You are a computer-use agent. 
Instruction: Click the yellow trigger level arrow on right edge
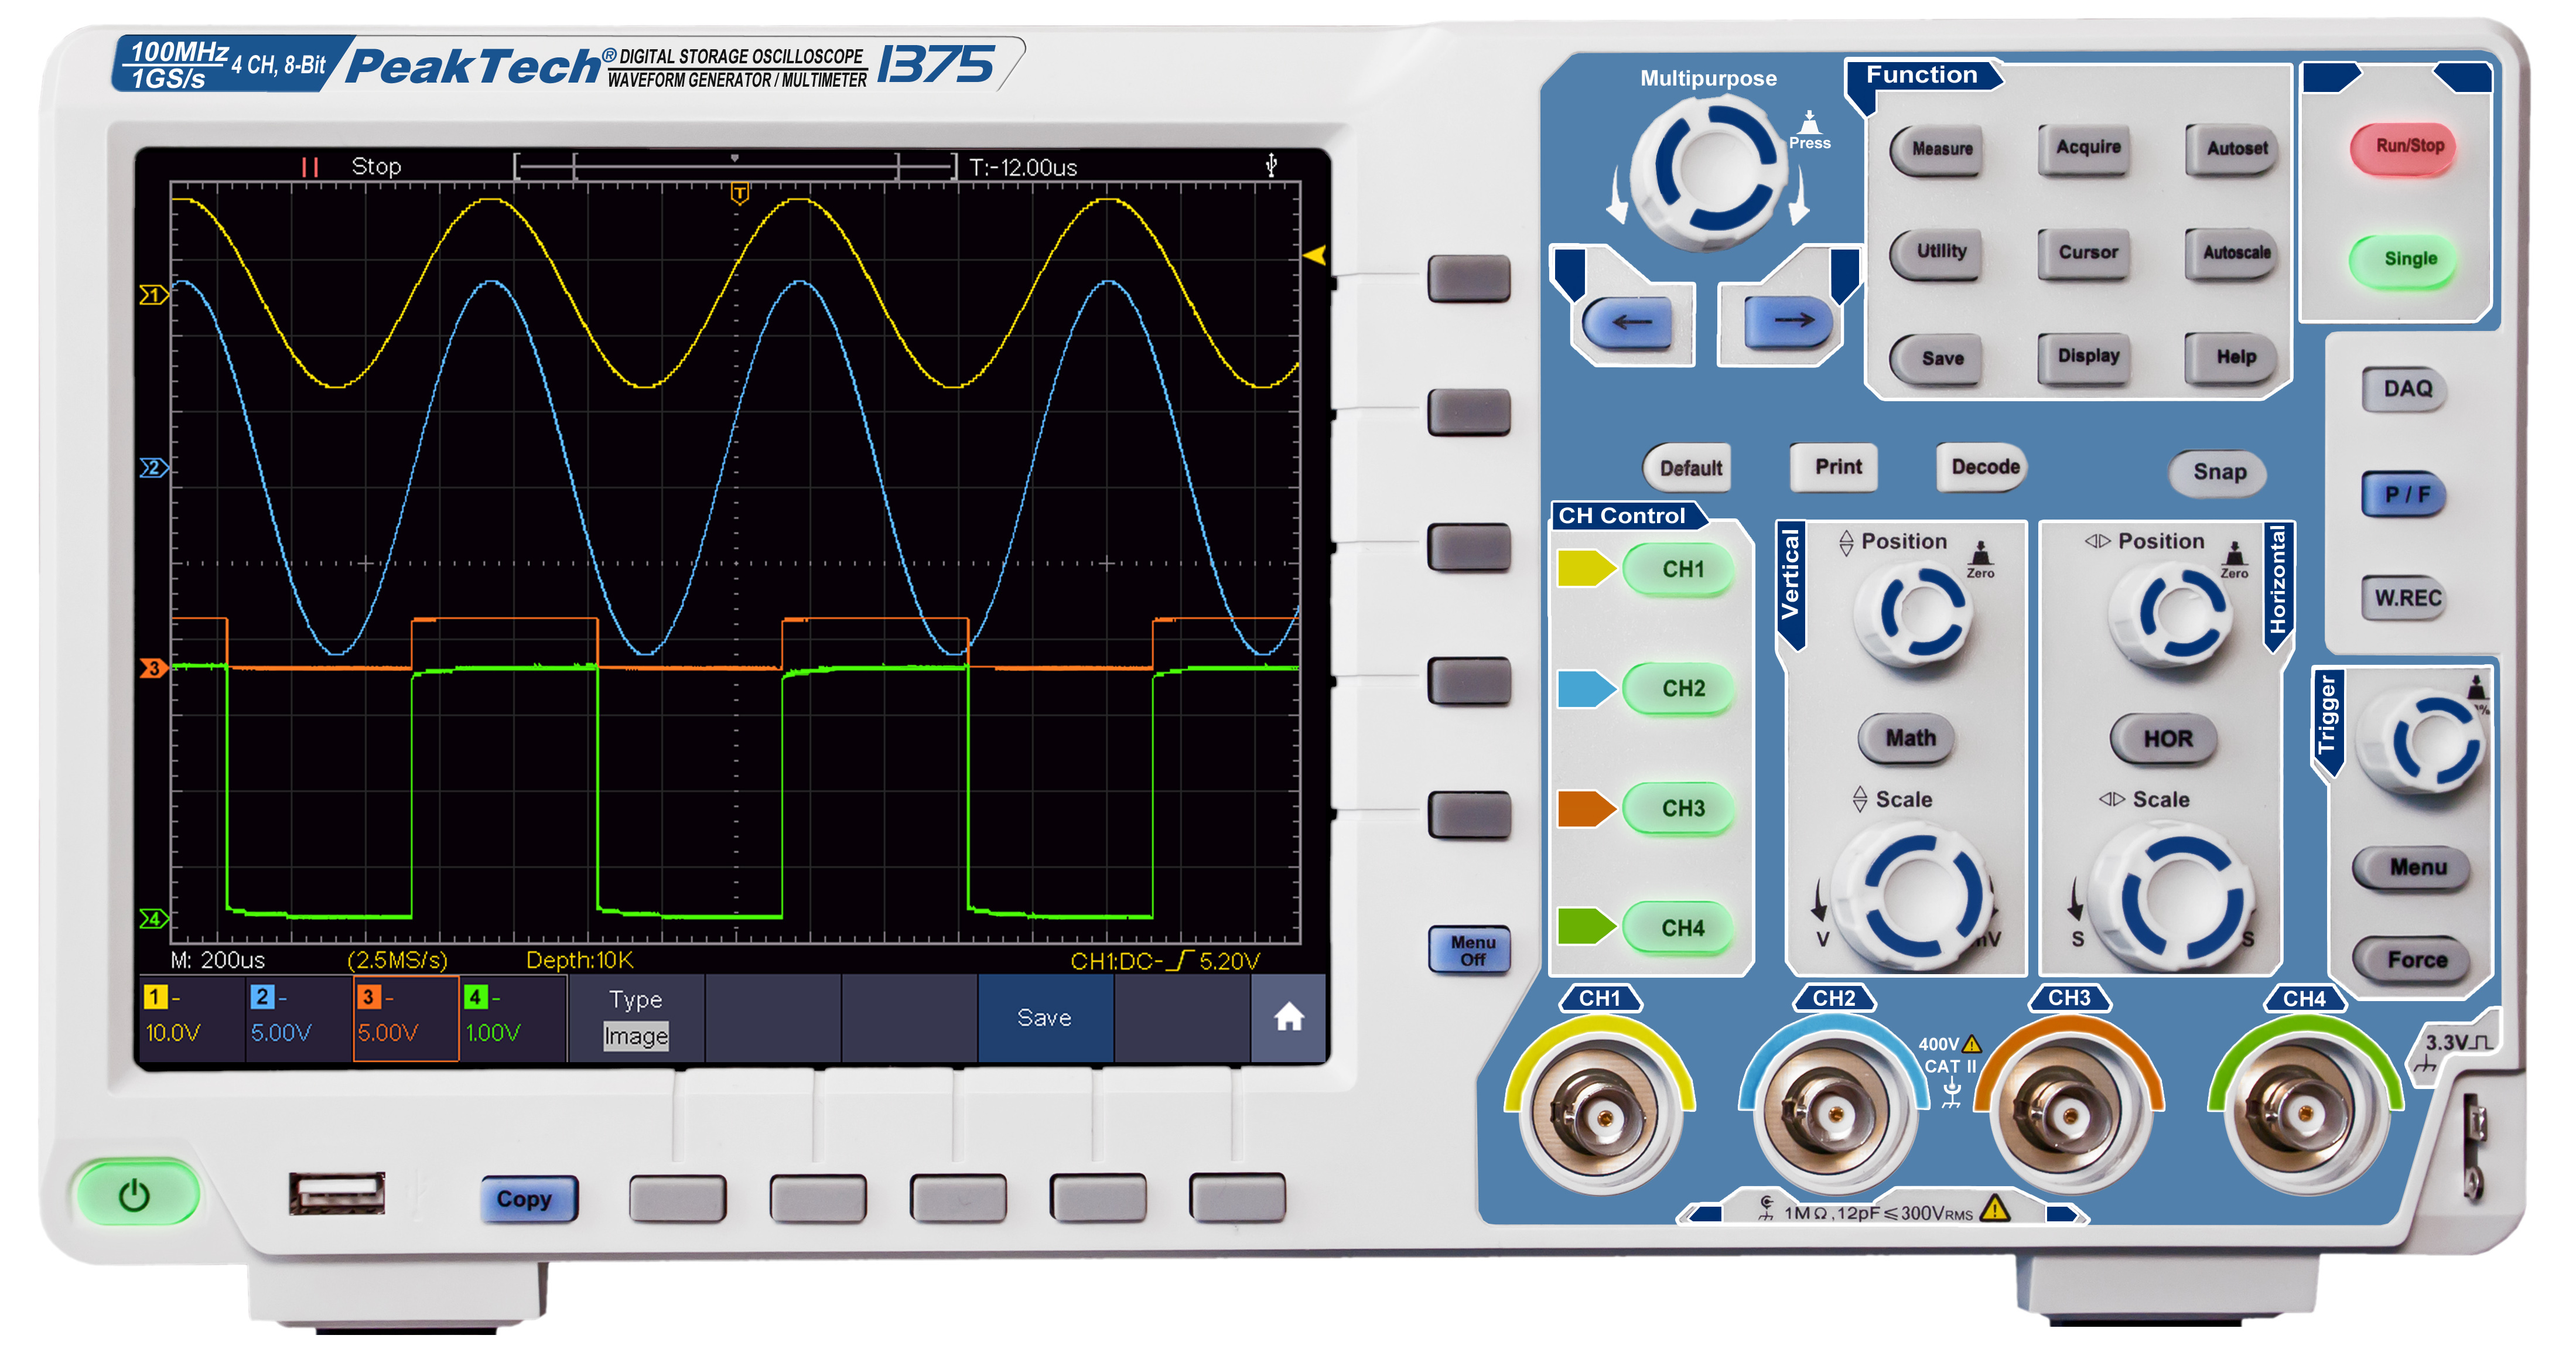(x=1315, y=255)
